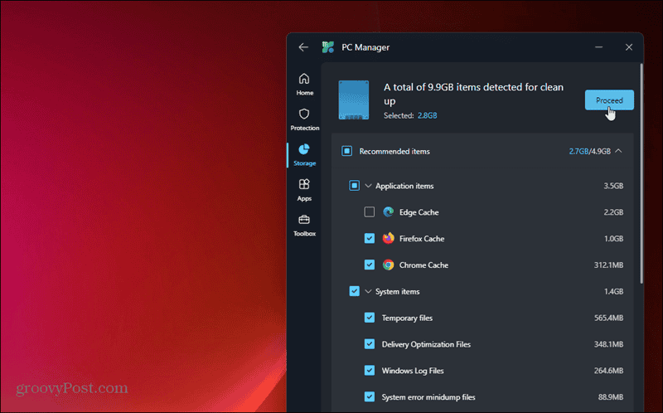
Task: Click the Chrome browser icon
Action: (x=388, y=265)
